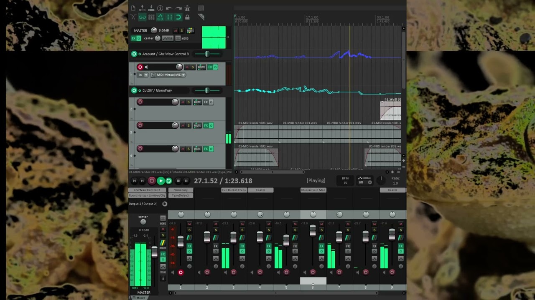Open TapeDelay2 FX slot in mixer
Viewport: 535px width, 300px height.
tap(181, 195)
